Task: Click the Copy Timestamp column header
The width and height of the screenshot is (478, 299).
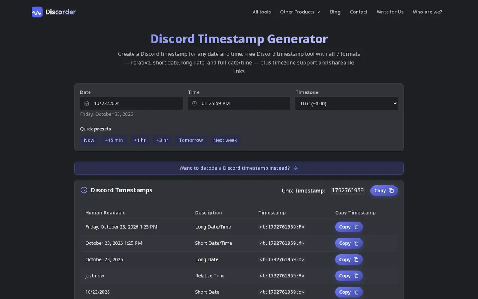Action: pos(356,213)
